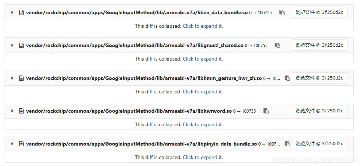
Task: Copy file path of liben_data_bundle.so
Action: pyautogui.click(x=282, y=12)
